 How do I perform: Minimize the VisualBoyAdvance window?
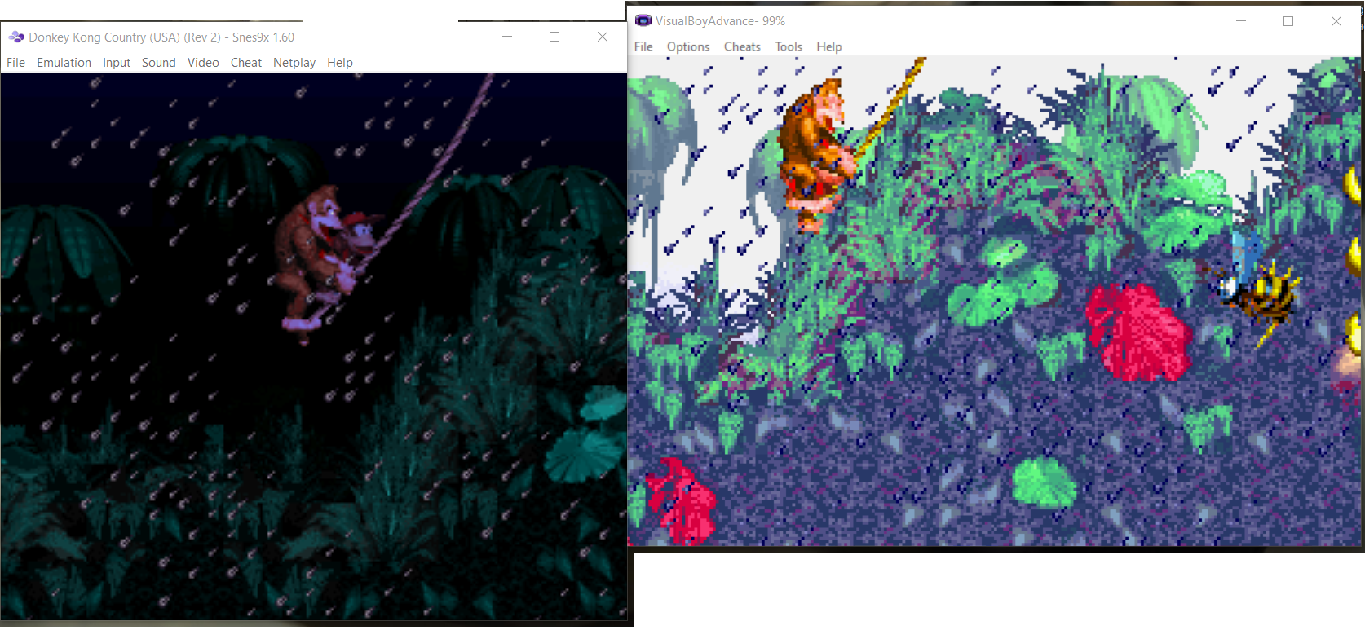click(x=1241, y=21)
